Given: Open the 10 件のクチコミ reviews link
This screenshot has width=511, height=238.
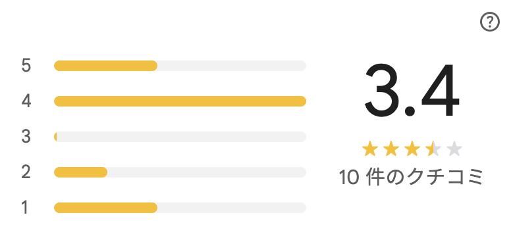Looking at the screenshot, I should 412,178.
